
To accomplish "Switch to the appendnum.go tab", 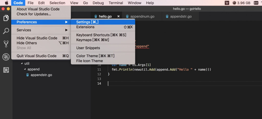I will [x=142, y=16].
